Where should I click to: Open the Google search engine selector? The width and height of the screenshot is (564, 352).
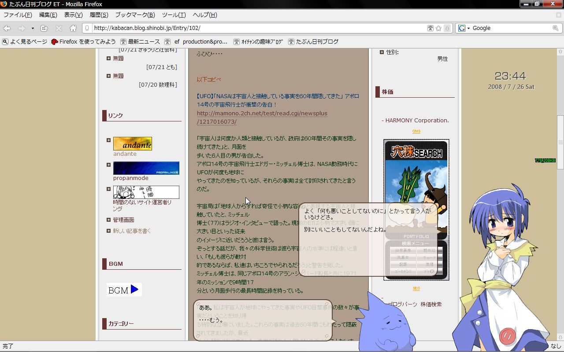(464, 28)
